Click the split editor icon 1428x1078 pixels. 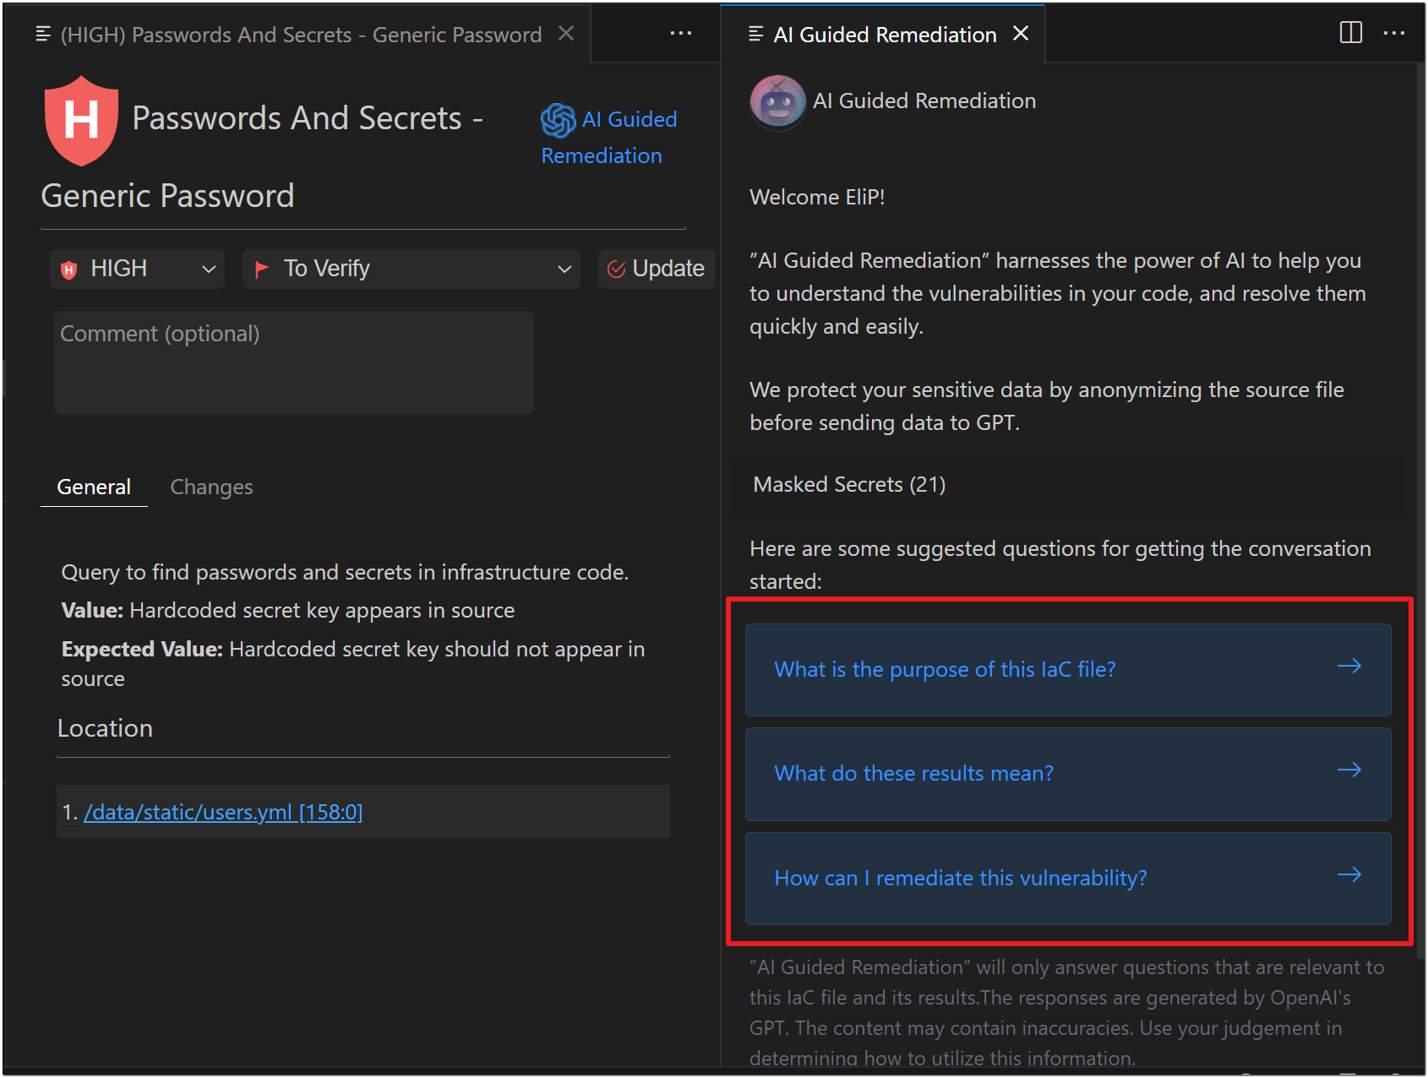(1351, 33)
